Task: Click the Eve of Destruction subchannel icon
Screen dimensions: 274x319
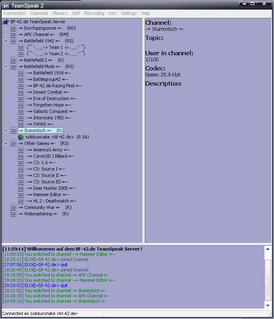Action: [x=21, y=98]
